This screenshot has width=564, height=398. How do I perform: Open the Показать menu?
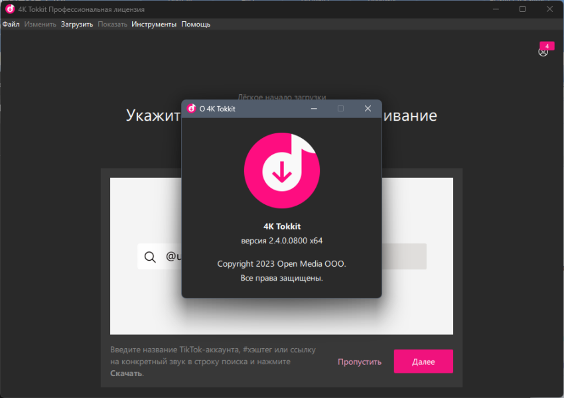click(113, 25)
